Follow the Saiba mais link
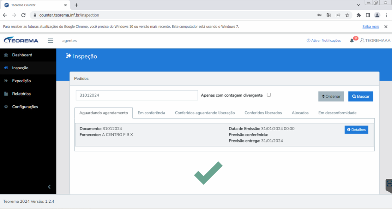This screenshot has height=209, width=392. [x=371, y=27]
